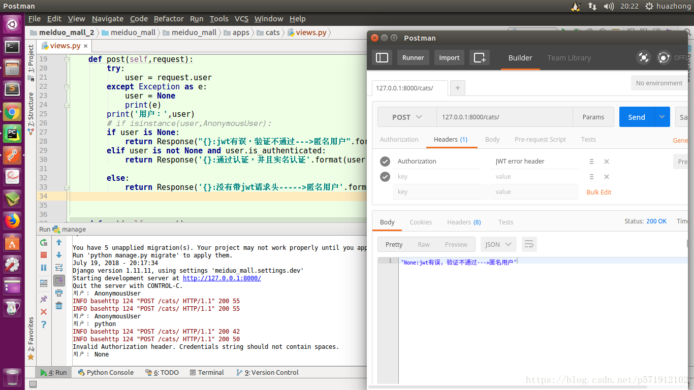Open Run tool window help
This screenshot has height=390, width=694.
tap(44, 324)
